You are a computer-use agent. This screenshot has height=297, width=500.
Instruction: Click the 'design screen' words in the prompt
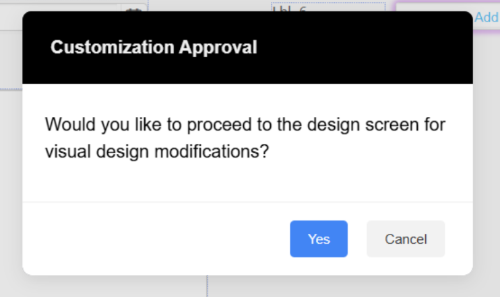[x=363, y=124]
